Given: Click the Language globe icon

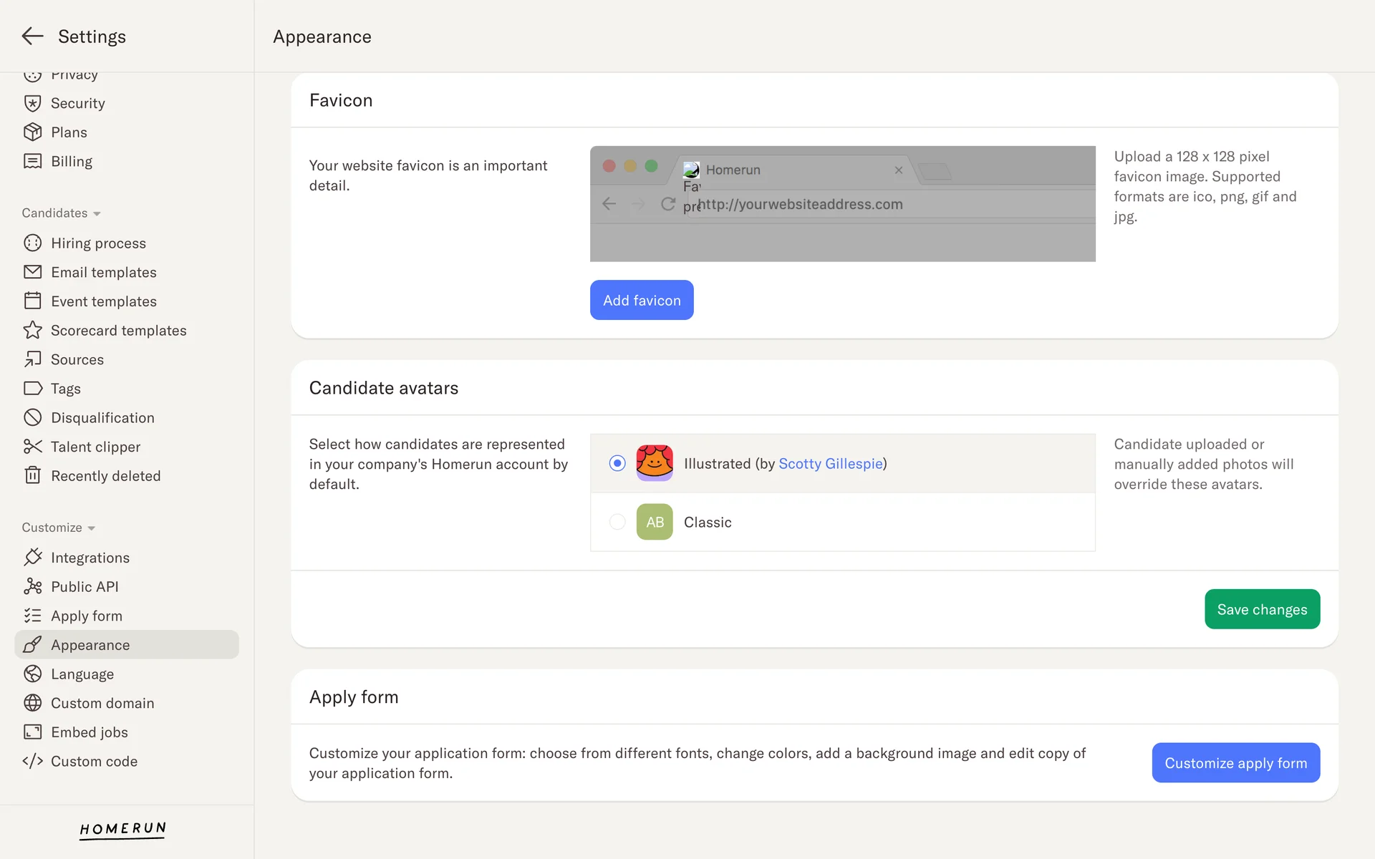Looking at the screenshot, I should [x=32, y=674].
